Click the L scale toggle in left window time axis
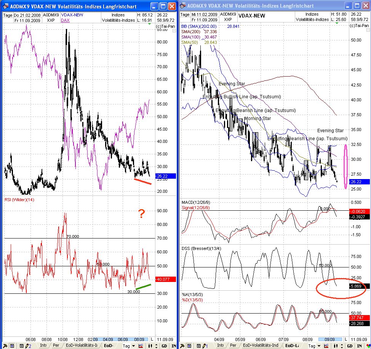Image resolution: width=371 pixels, height=349 pixels. (x=152, y=339)
